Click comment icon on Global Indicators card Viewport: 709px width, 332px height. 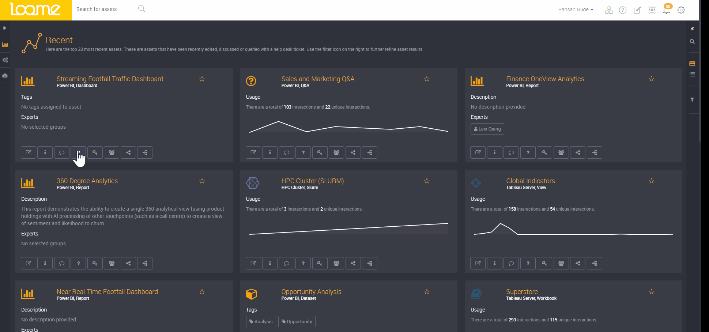coord(511,263)
